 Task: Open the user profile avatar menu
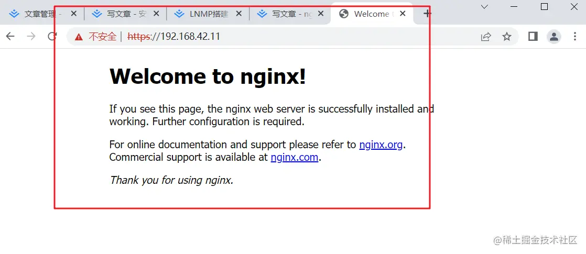[554, 36]
